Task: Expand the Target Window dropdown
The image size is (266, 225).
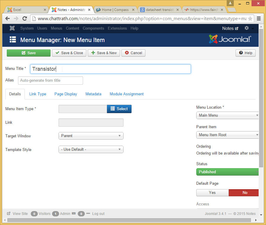Action: point(91,136)
